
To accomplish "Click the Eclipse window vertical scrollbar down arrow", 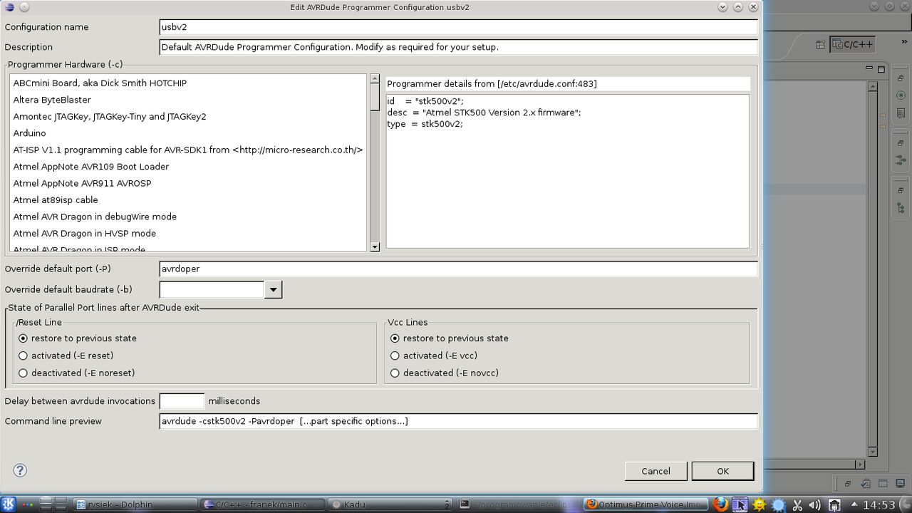I will click(873, 452).
